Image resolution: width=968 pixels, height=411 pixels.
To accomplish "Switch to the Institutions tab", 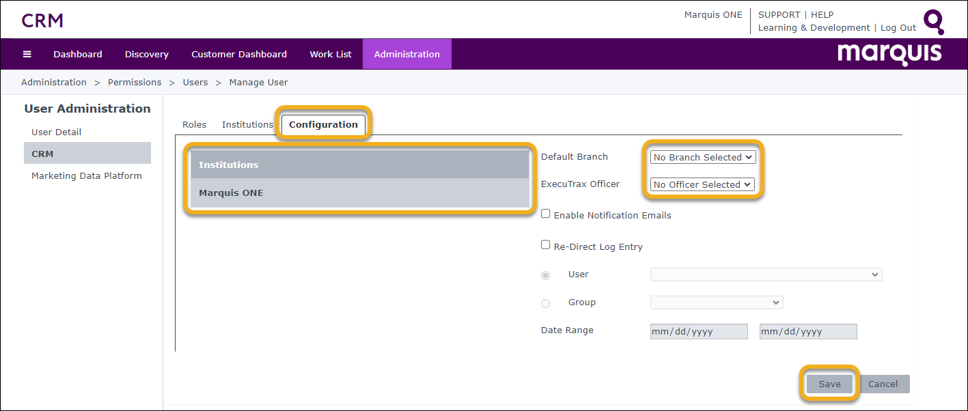I will (x=247, y=124).
